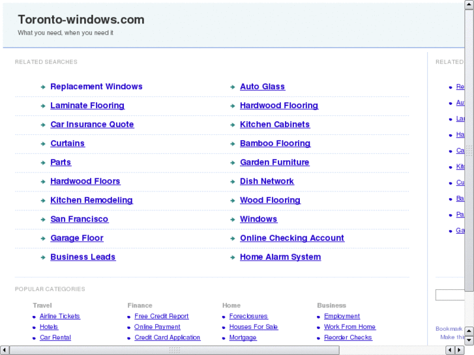
Task: Open the Replacement Windows link
Action: point(96,87)
